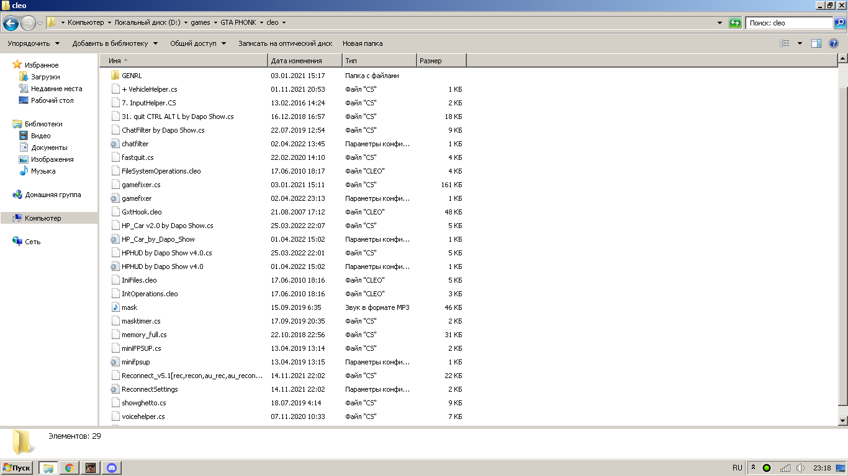Sort by Имя column header

(x=184, y=61)
